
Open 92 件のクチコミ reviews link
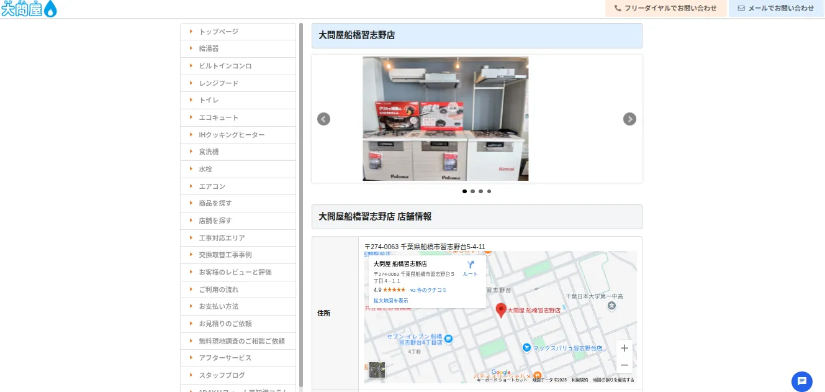pos(428,290)
